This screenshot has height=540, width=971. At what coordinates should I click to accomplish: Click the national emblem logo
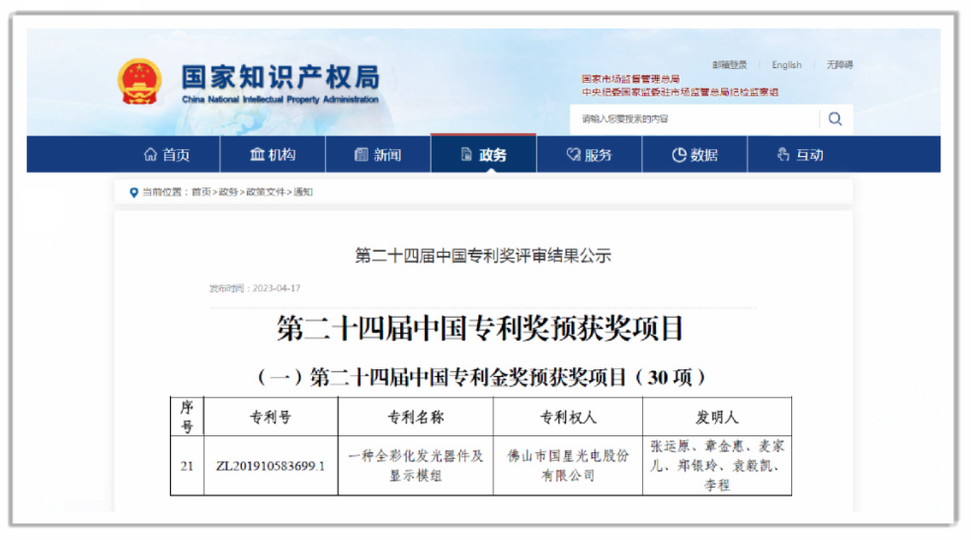[140, 83]
